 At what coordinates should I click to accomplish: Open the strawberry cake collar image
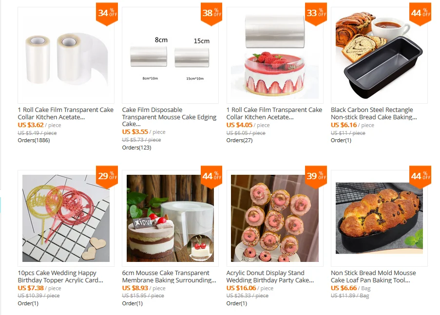[275, 55]
